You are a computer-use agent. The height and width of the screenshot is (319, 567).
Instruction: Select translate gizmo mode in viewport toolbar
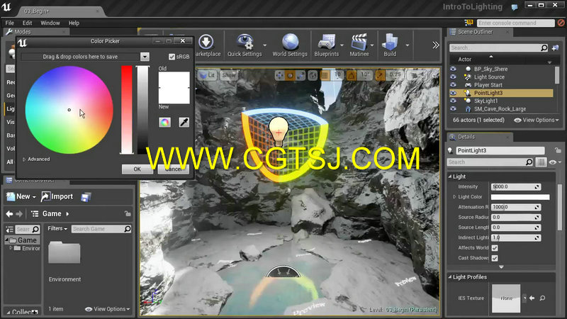[x=279, y=75]
